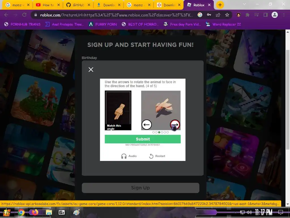Viewport: 290px width, 218px height.
Task: Close the 'How to' YouTube tab
Action: click(59, 5)
